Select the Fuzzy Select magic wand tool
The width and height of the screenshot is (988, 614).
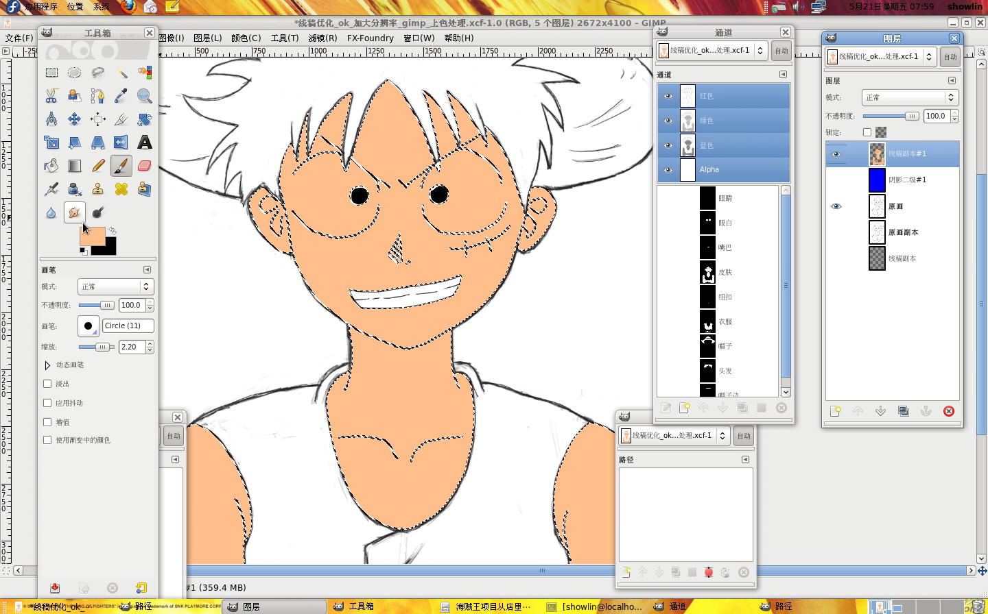tap(121, 73)
